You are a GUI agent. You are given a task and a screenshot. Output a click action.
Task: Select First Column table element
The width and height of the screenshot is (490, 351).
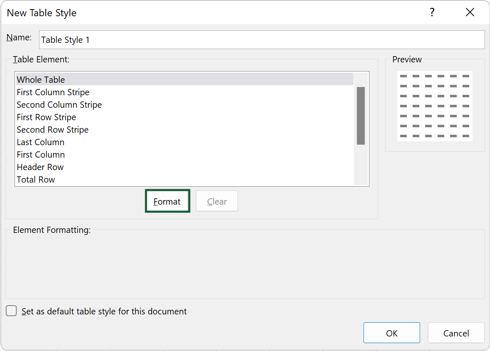[x=41, y=155]
